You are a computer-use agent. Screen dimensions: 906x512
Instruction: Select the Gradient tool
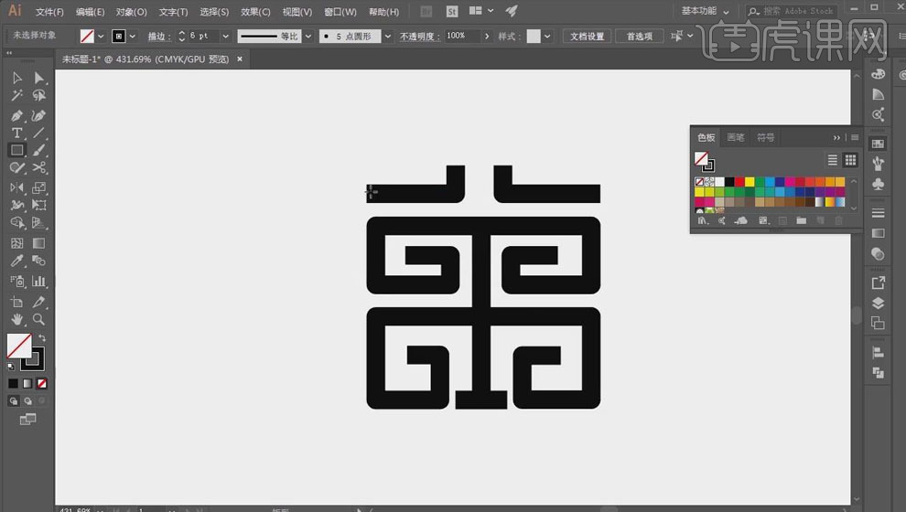(x=38, y=243)
